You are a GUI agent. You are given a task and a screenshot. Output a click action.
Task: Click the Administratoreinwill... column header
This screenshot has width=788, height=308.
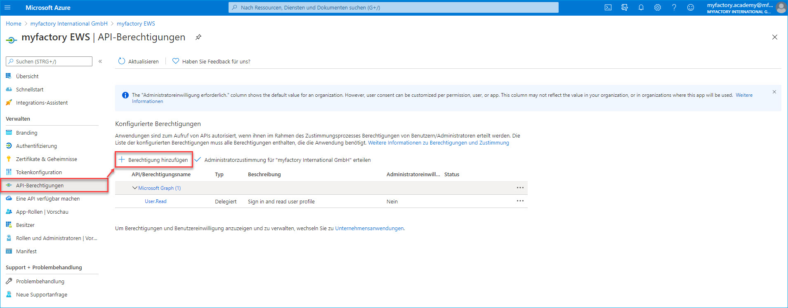pos(413,175)
